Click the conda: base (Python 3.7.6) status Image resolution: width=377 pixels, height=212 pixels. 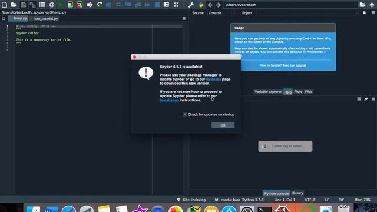(240, 200)
